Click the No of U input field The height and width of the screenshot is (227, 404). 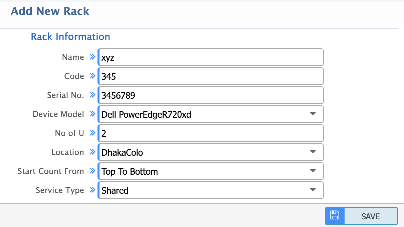click(210, 133)
